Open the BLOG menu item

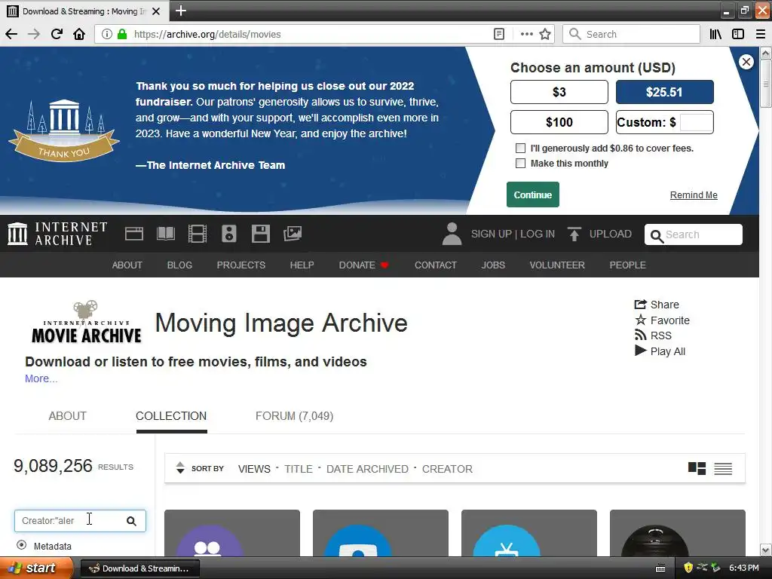coord(179,265)
